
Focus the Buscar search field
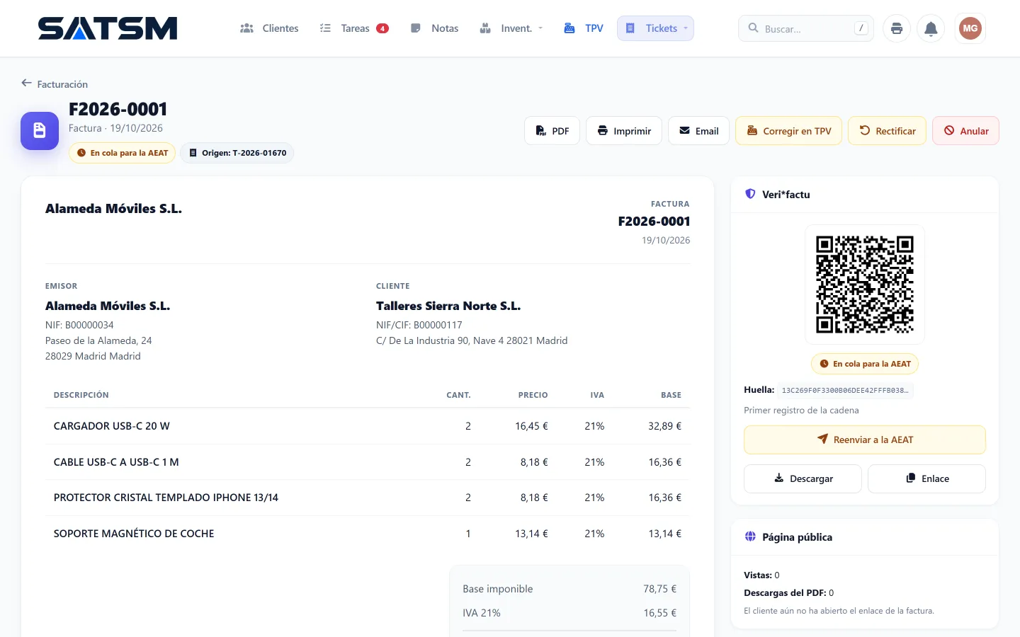pos(806,28)
